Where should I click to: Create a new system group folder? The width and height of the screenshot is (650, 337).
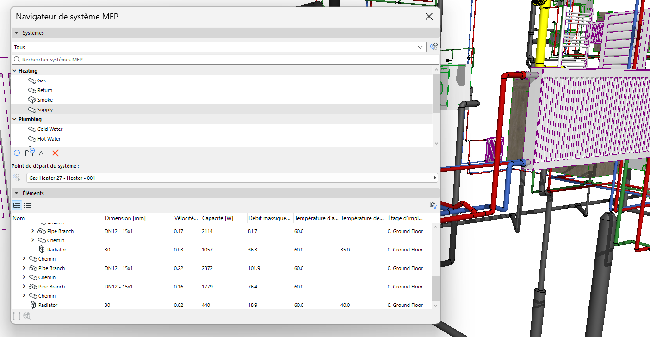pyautogui.click(x=30, y=153)
